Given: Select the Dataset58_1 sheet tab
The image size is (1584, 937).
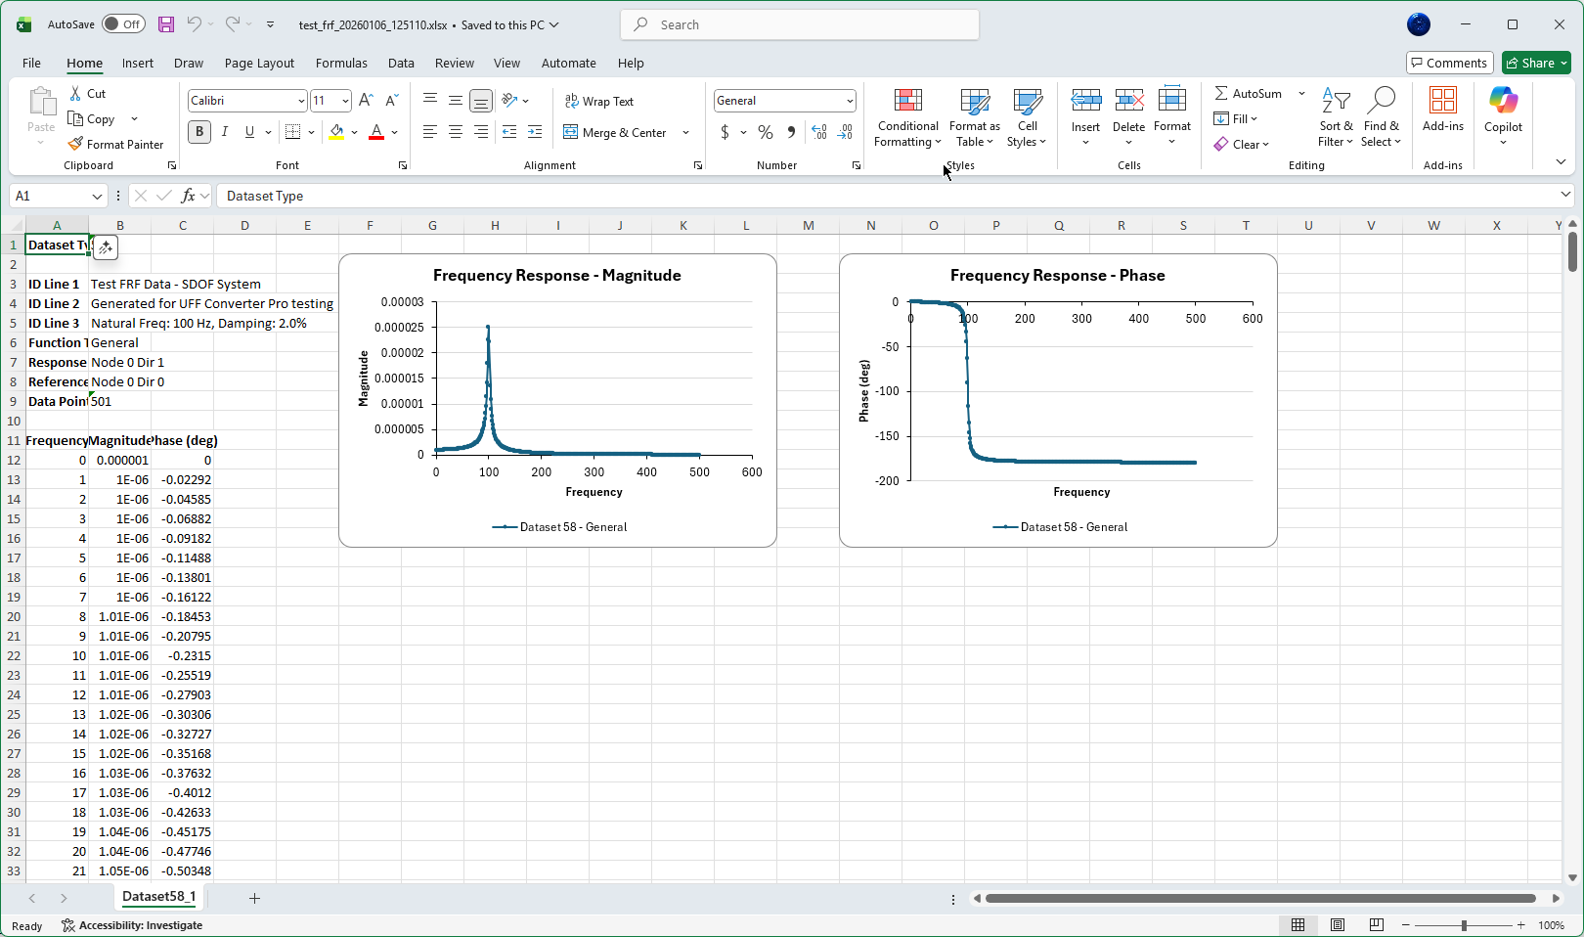Looking at the screenshot, I should 158,897.
